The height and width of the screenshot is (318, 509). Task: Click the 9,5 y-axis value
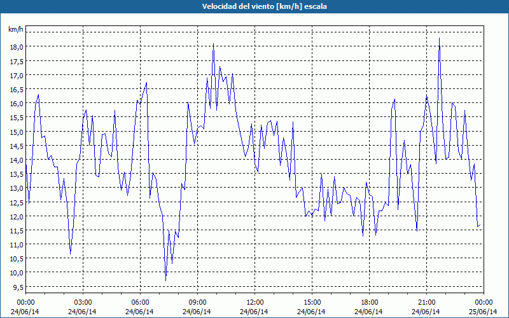18,287
